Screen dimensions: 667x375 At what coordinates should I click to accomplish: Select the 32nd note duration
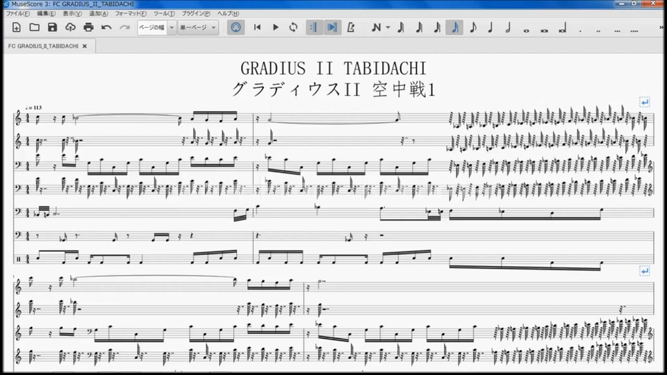coord(419,28)
